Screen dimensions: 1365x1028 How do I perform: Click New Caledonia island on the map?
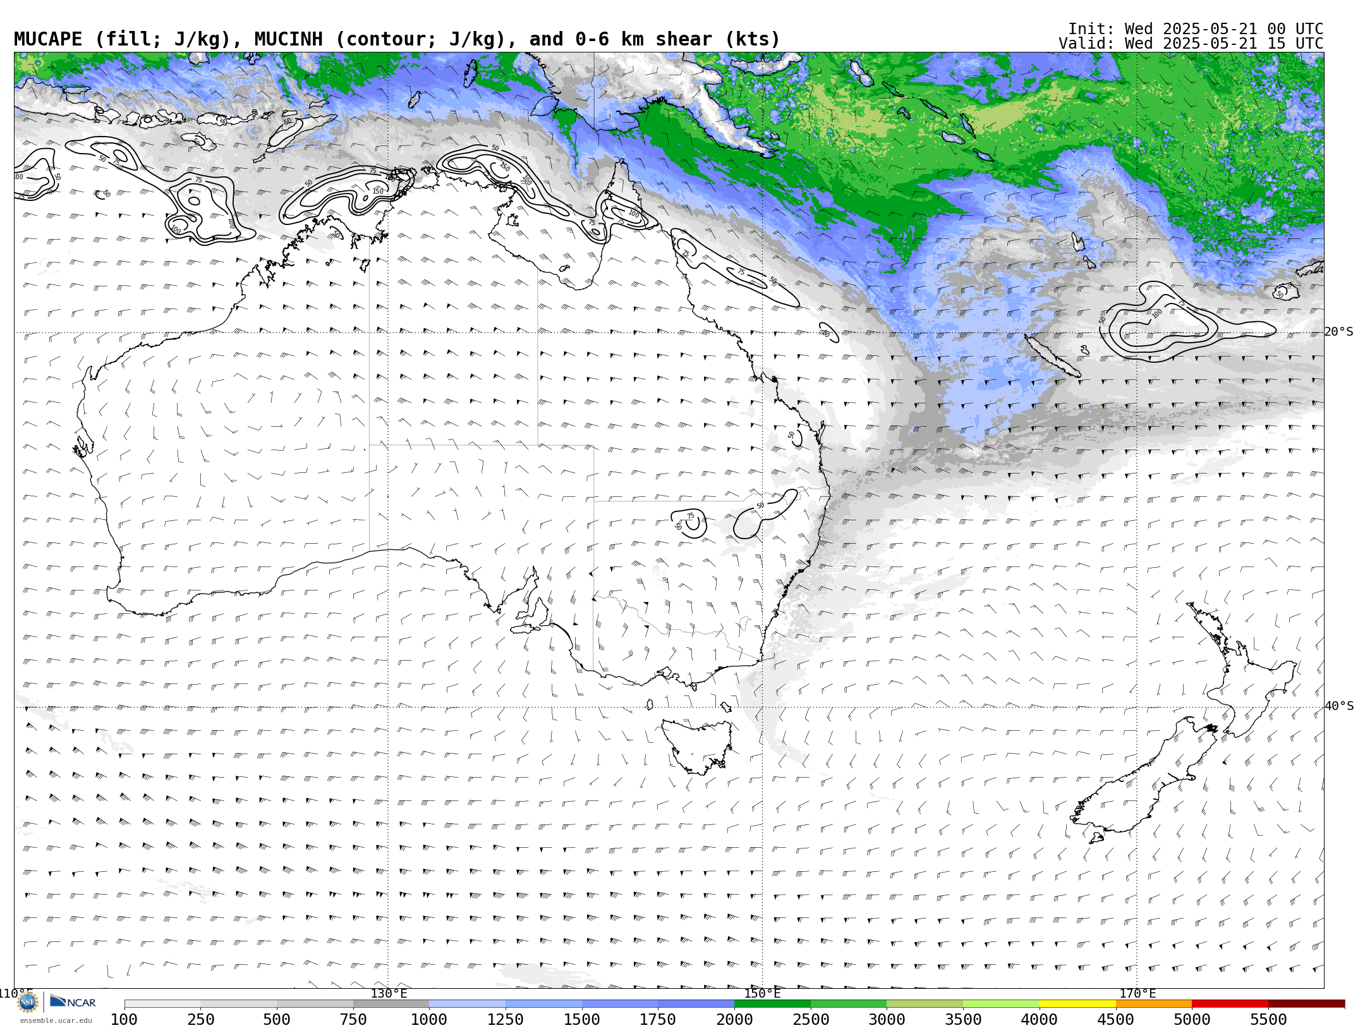pyautogui.click(x=1052, y=357)
